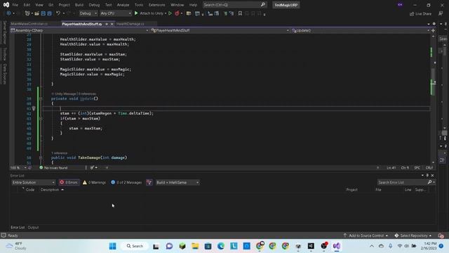Click the Description column header

click(x=50, y=190)
